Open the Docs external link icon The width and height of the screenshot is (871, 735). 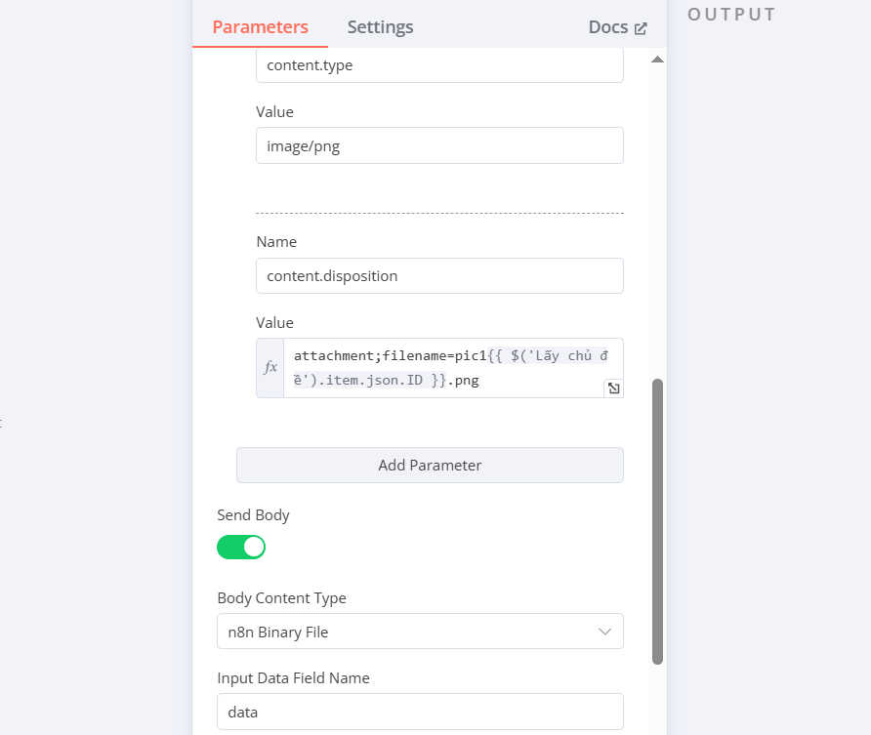click(641, 28)
